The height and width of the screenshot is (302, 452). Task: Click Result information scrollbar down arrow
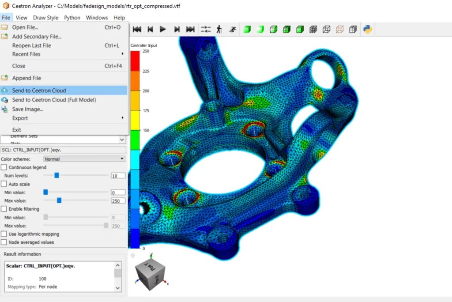(117, 288)
